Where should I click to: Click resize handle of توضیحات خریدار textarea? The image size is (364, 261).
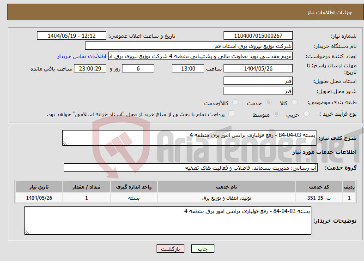[x=27, y=232]
